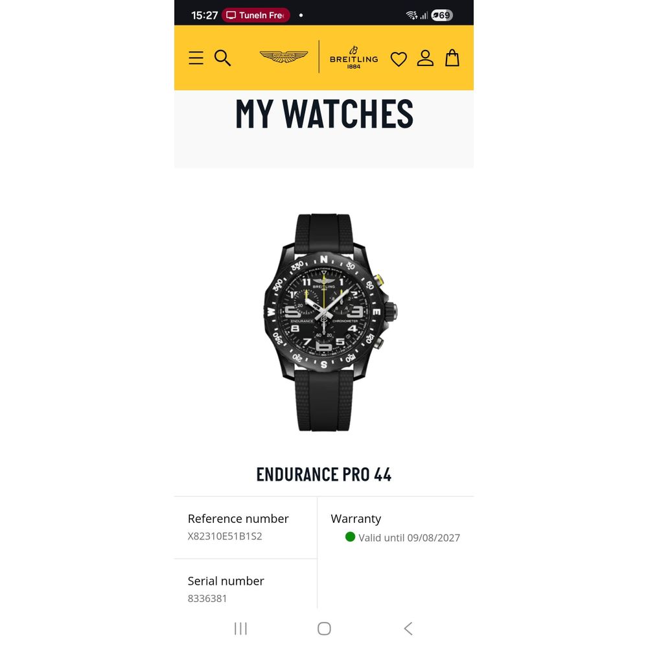
Task: Tap the Android back arrow
Action: click(408, 629)
